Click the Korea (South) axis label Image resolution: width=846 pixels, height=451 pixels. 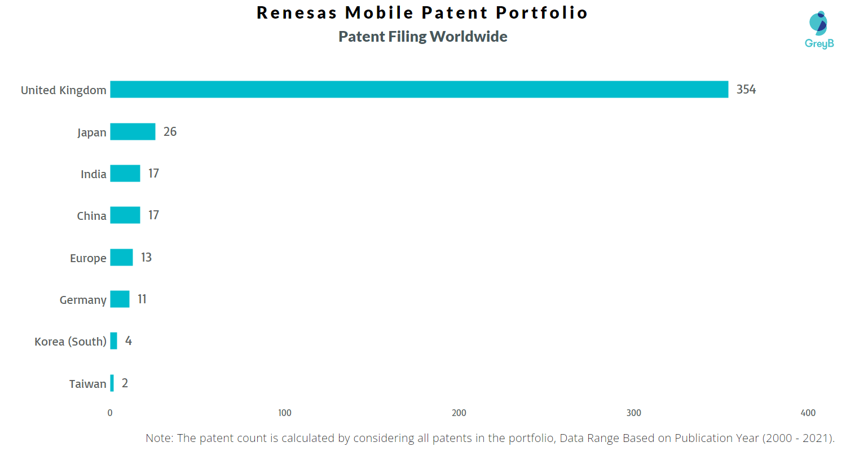pos(70,342)
